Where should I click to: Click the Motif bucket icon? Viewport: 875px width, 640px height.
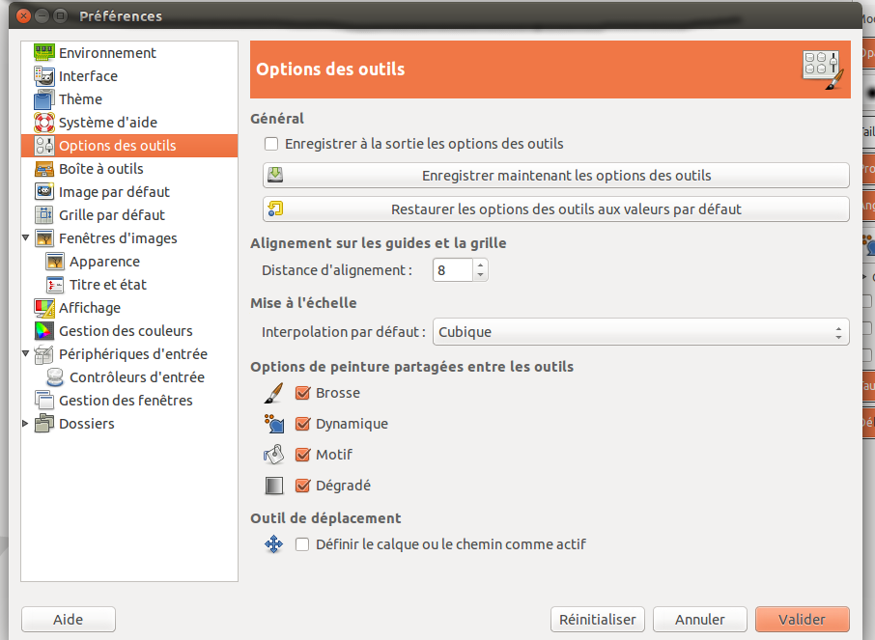coord(273,455)
